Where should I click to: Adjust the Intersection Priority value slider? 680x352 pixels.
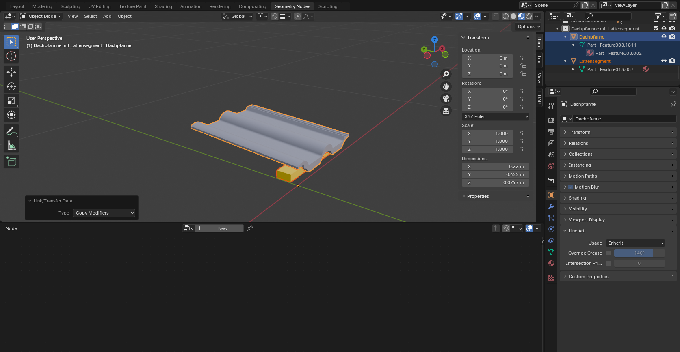pyautogui.click(x=639, y=263)
